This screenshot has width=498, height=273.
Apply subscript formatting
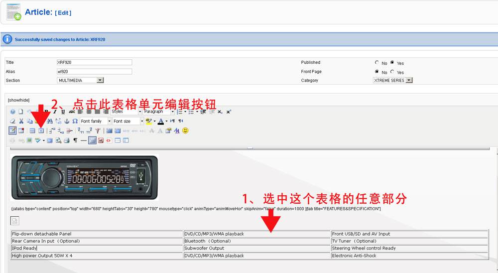point(220,112)
